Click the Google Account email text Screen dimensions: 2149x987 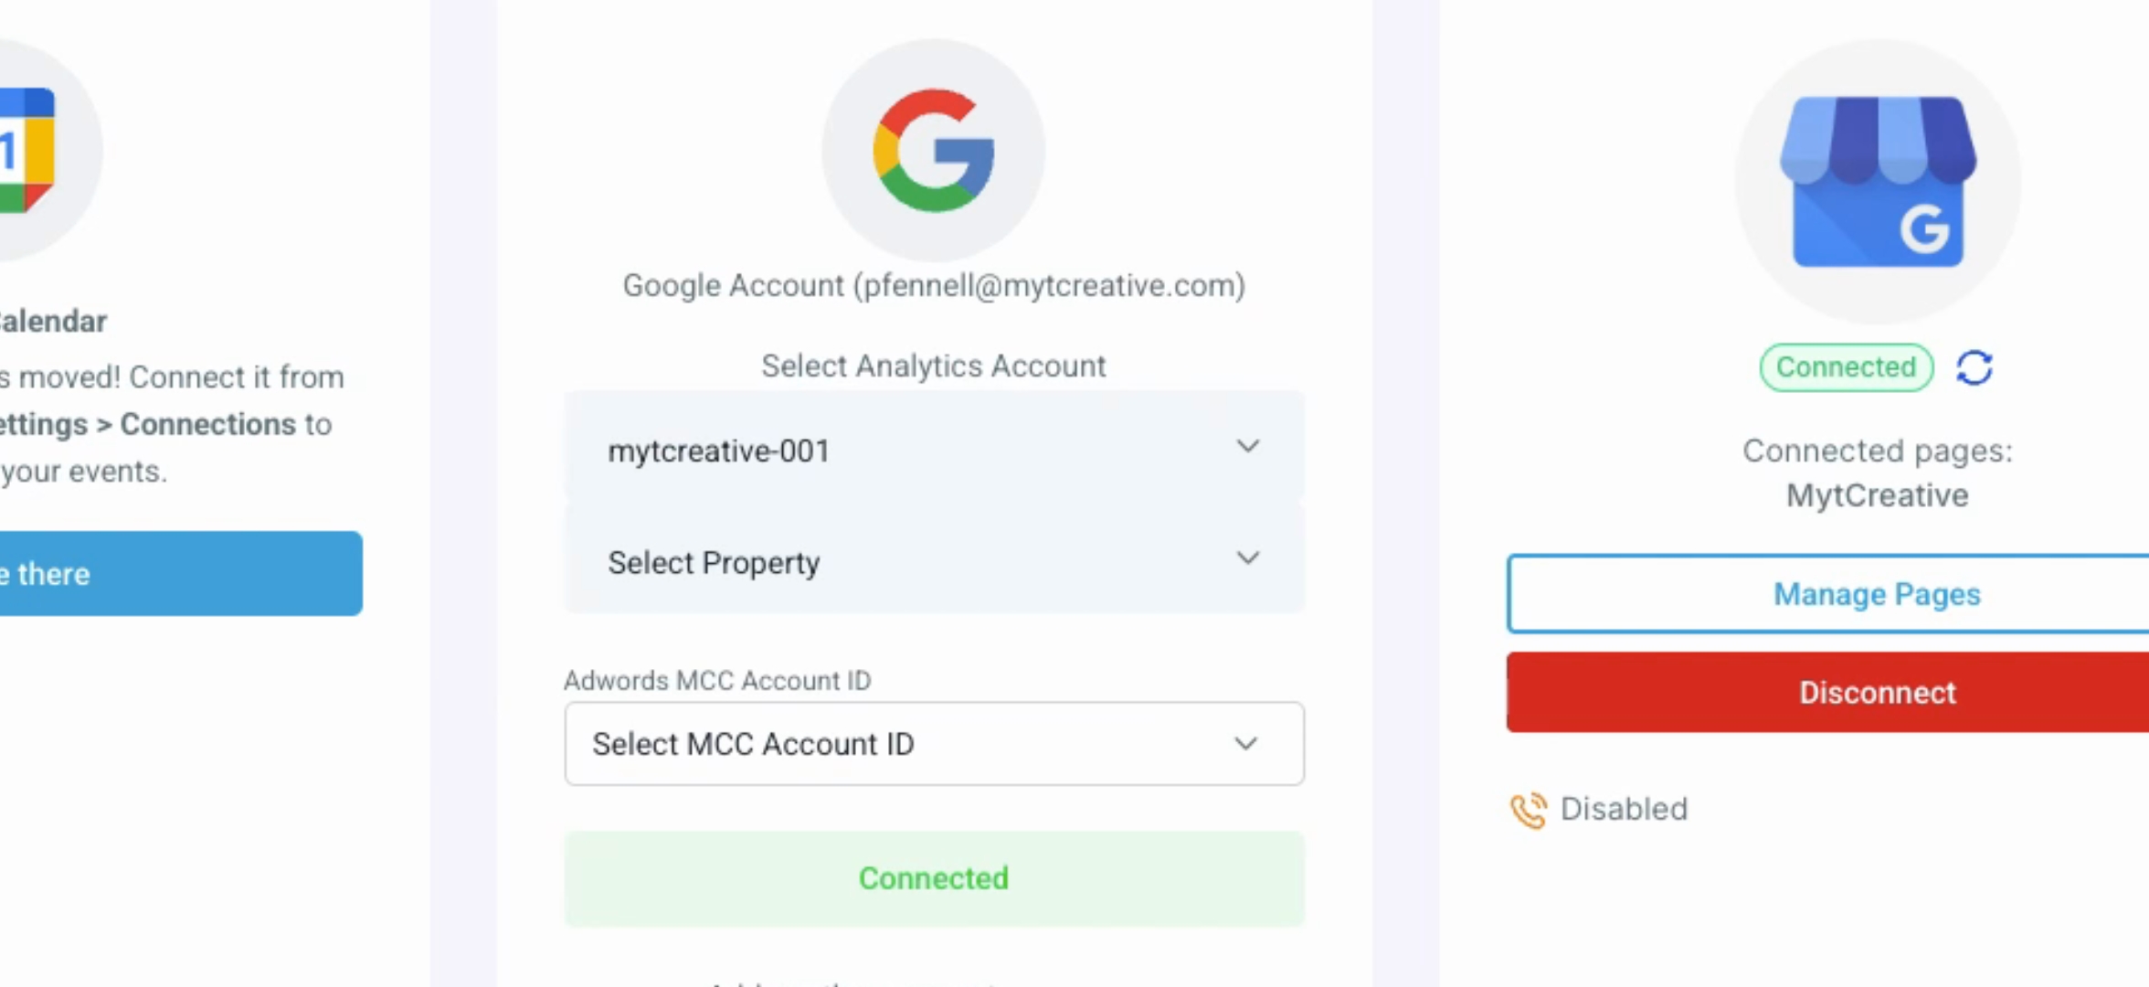[x=934, y=286]
